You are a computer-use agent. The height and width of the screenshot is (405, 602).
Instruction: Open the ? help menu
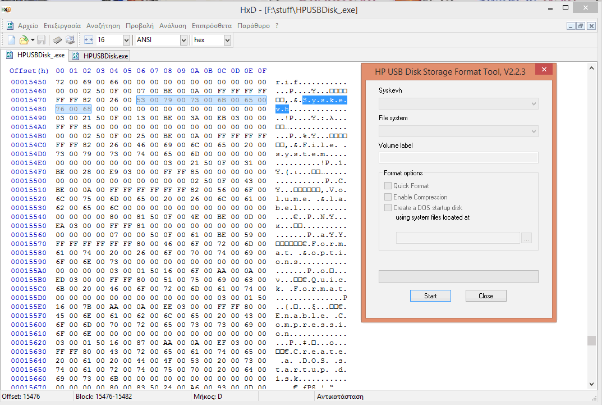277,26
